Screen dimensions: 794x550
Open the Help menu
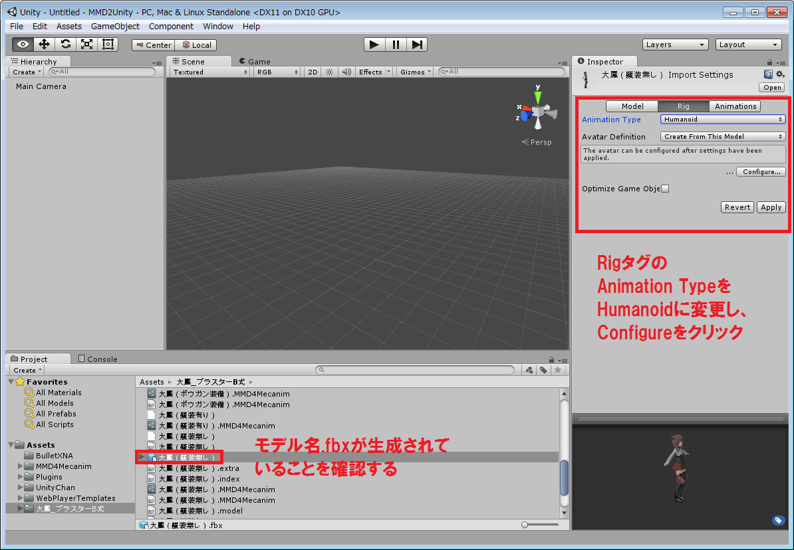click(x=251, y=27)
